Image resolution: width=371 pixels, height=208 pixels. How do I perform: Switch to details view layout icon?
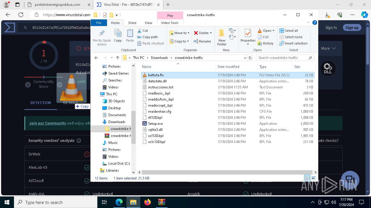(x=307, y=178)
